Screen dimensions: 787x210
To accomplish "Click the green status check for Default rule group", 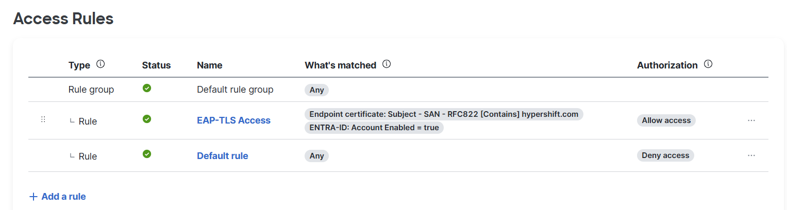I will pyautogui.click(x=147, y=89).
